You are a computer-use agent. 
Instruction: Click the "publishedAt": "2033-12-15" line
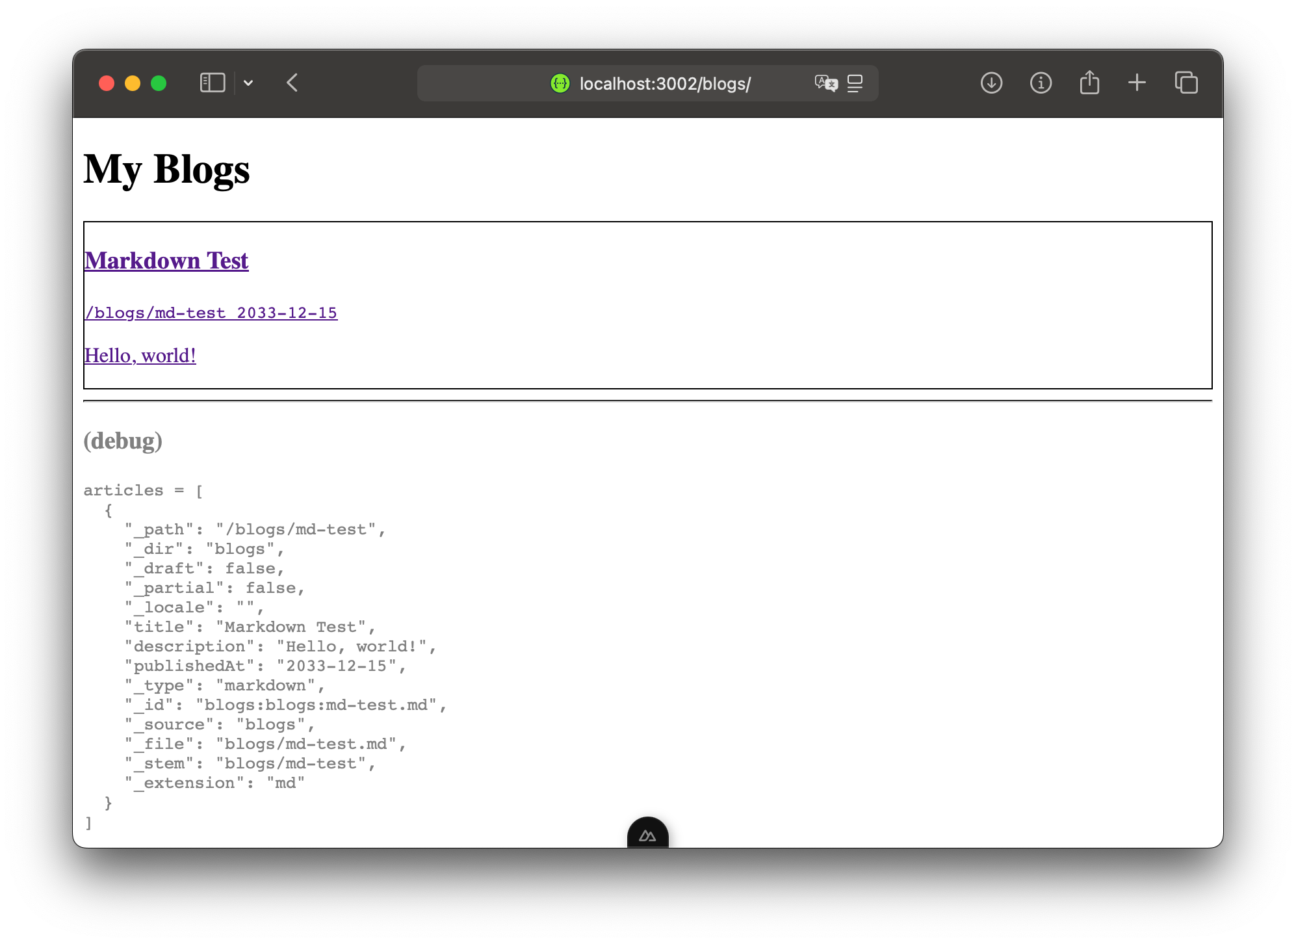click(265, 666)
